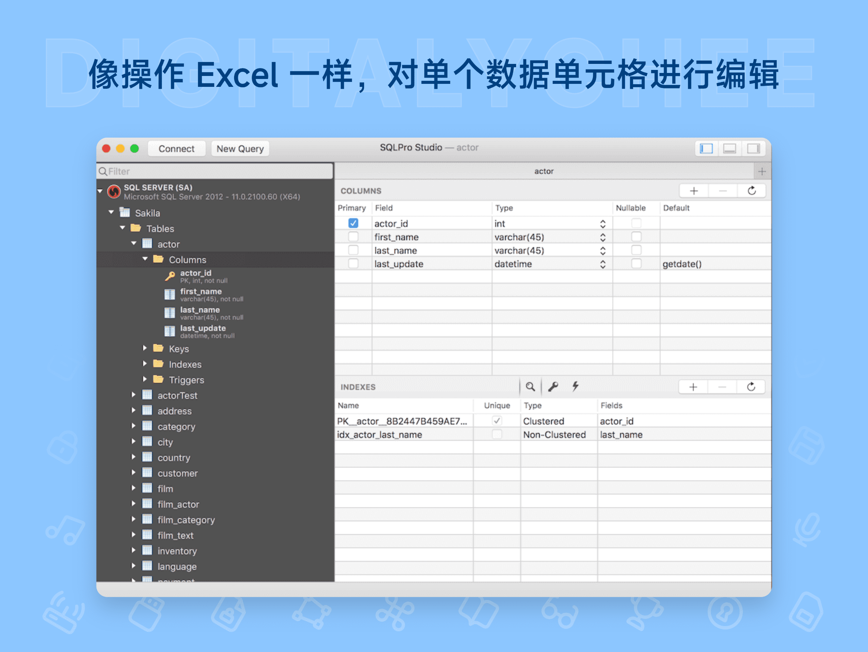Click the refresh icon in the COLUMNS panel
The height and width of the screenshot is (652, 868).
(752, 191)
